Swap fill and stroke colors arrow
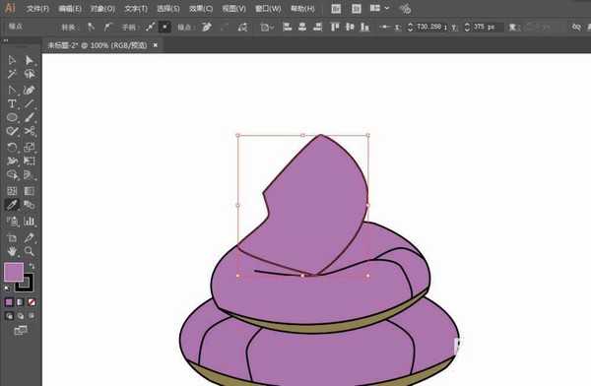The width and height of the screenshot is (591, 386). 32,266
